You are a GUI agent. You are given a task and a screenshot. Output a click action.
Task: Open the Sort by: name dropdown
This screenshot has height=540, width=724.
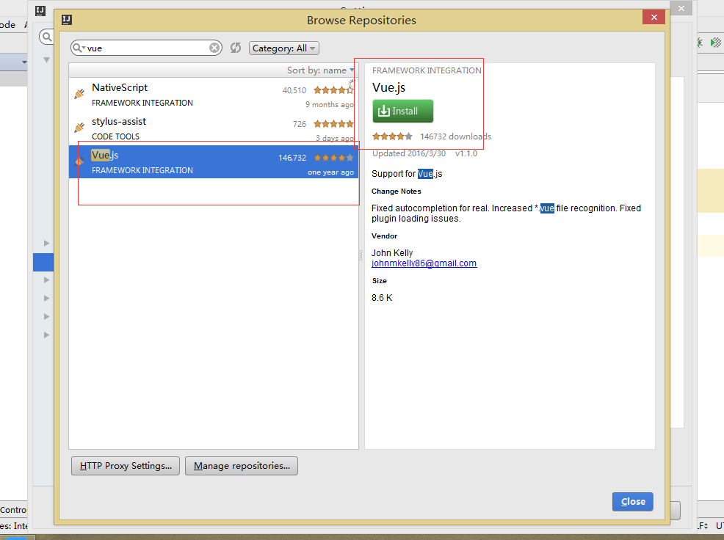tap(320, 70)
